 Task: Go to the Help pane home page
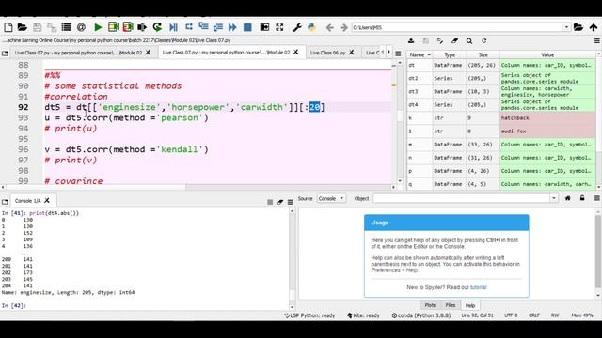coord(567,198)
